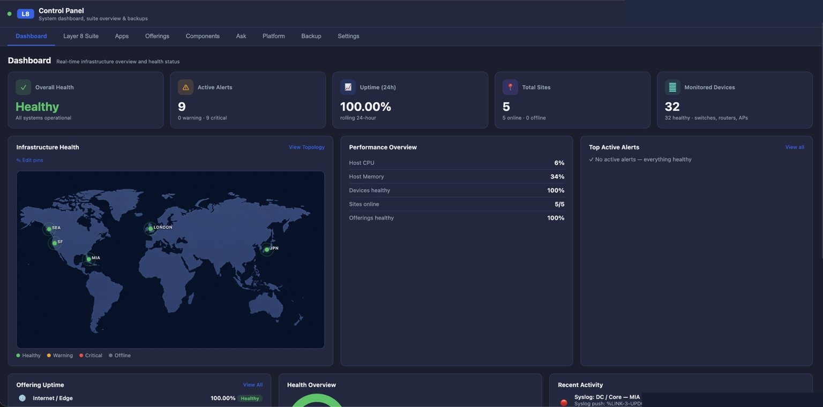Click the Internet / Edge globe icon

(22, 398)
